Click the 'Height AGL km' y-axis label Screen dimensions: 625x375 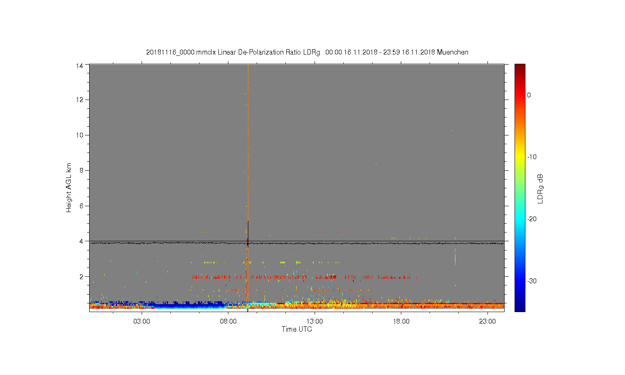[69, 187]
